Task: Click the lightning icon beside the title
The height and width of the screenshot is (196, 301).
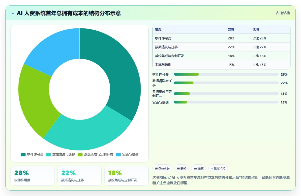Action: [x=13, y=13]
